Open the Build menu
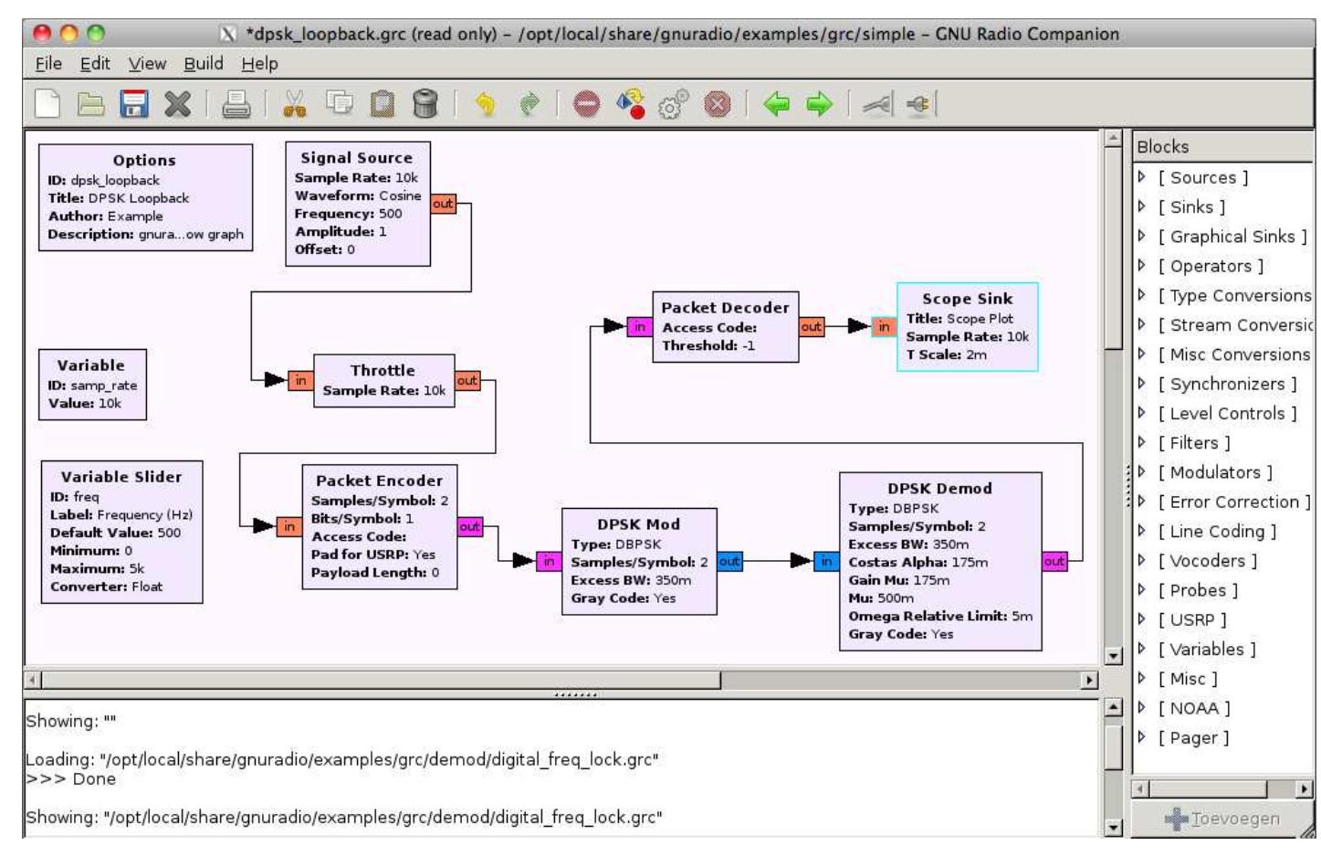1321x856 pixels. (204, 63)
